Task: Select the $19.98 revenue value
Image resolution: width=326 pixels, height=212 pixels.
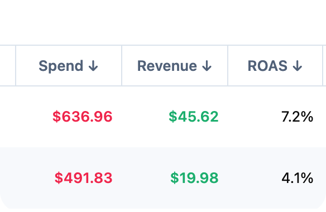Action: click(x=194, y=178)
